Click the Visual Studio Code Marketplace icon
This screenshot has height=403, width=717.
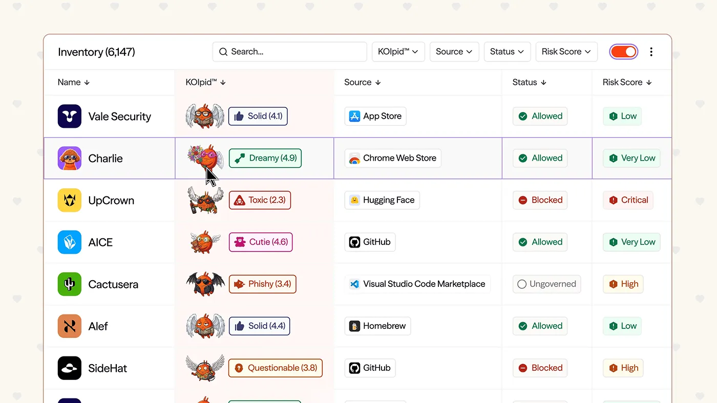coord(354,284)
